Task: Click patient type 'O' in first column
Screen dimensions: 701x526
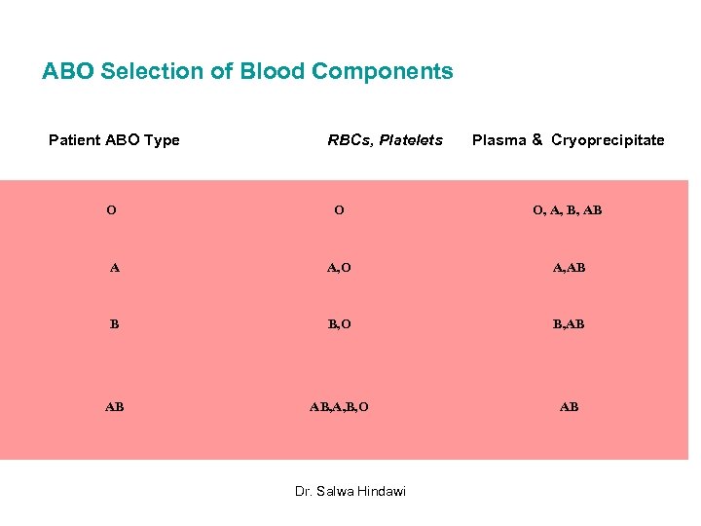Action: [x=112, y=209]
